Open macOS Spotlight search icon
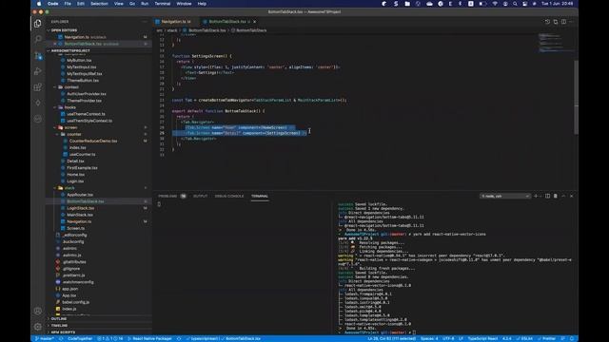The height and width of the screenshot is (342, 609). pyautogui.click(x=515, y=4)
